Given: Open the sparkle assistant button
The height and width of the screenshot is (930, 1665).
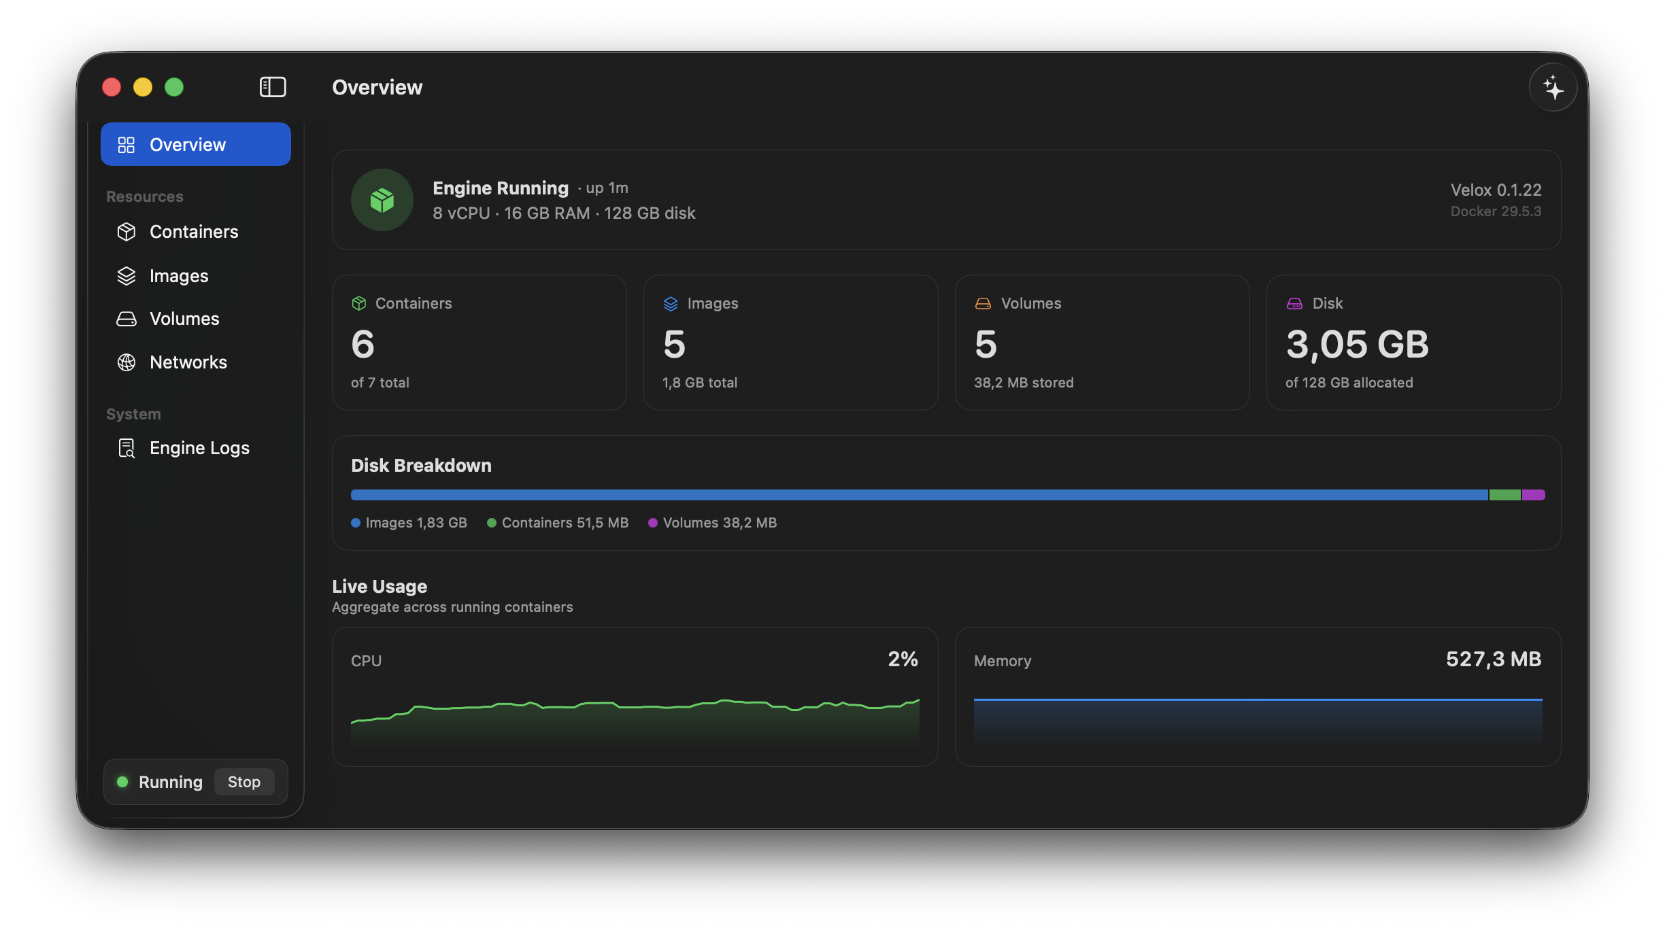Looking at the screenshot, I should [x=1553, y=88].
